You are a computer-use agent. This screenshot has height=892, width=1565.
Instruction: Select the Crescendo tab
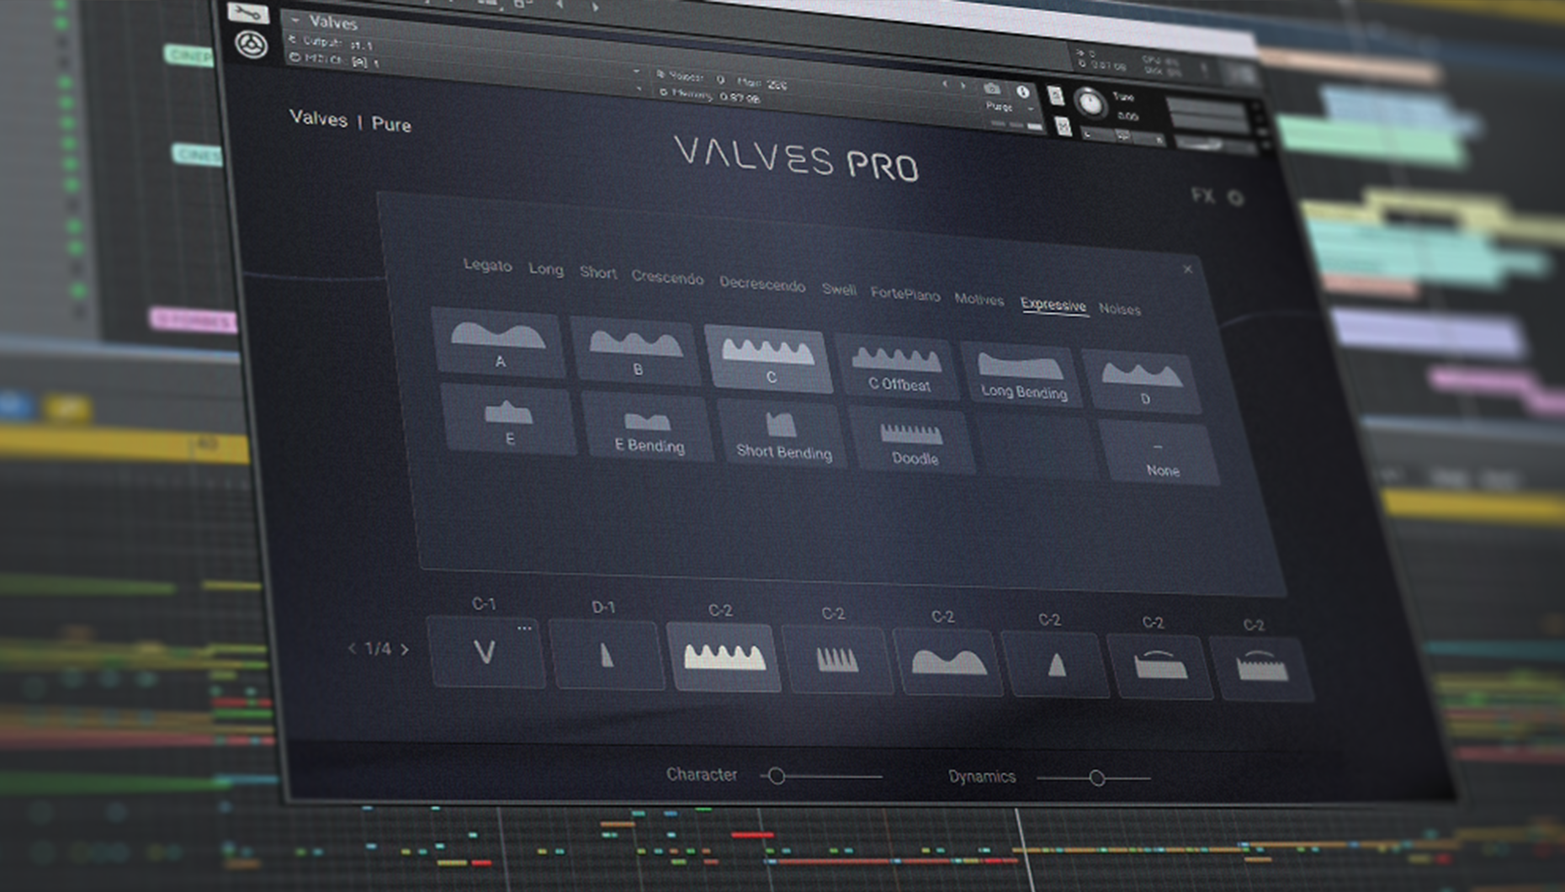tap(667, 278)
